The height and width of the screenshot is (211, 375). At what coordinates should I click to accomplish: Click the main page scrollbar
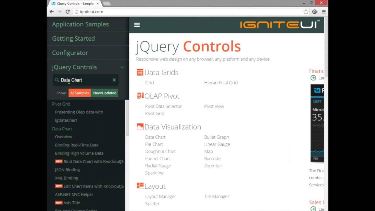pos(326,48)
